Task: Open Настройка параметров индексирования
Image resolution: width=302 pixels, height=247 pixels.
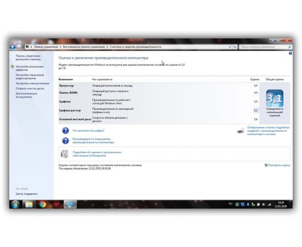Action: (30, 77)
